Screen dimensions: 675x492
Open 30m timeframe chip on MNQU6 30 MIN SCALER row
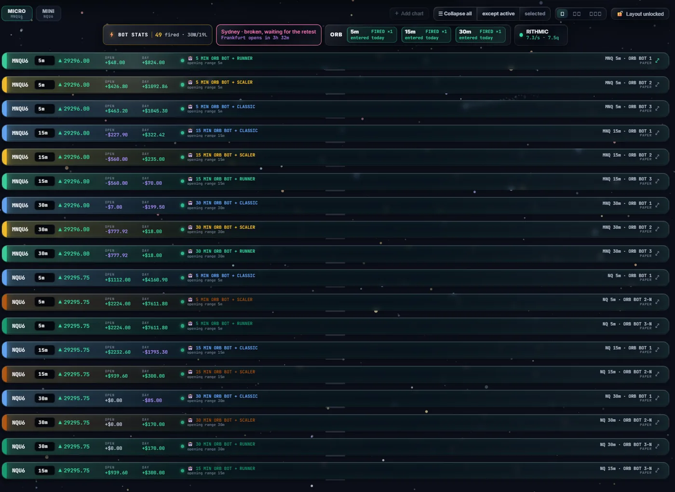coord(44,230)
